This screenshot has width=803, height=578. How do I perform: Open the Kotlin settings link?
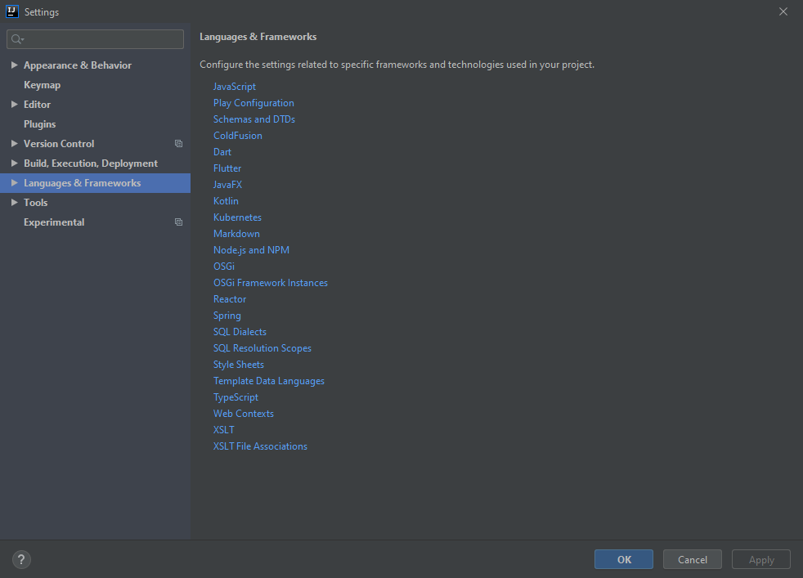(x=226, y=200)
